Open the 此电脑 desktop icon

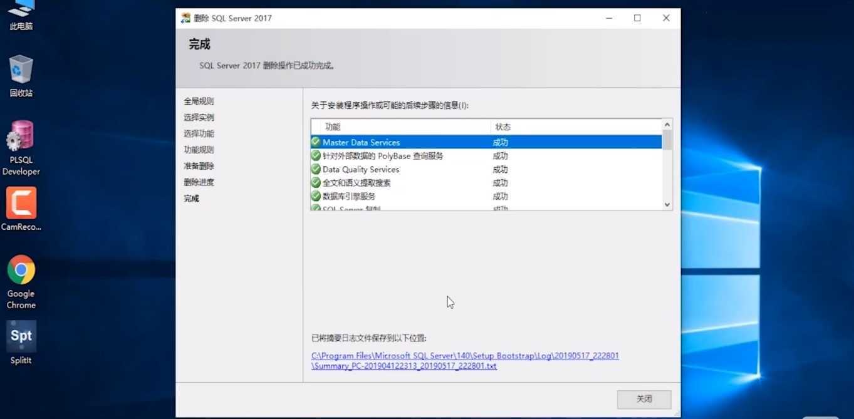21,16
